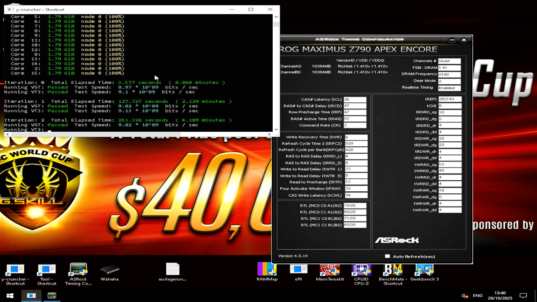
Task: Click the Gear Mode value field
Action: click(x=449, y=81)
